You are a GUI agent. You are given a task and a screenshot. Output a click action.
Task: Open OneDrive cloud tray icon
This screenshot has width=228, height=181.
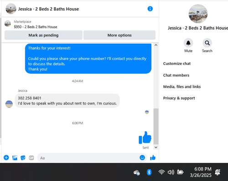pyautogui.click(x=137, y=173)
